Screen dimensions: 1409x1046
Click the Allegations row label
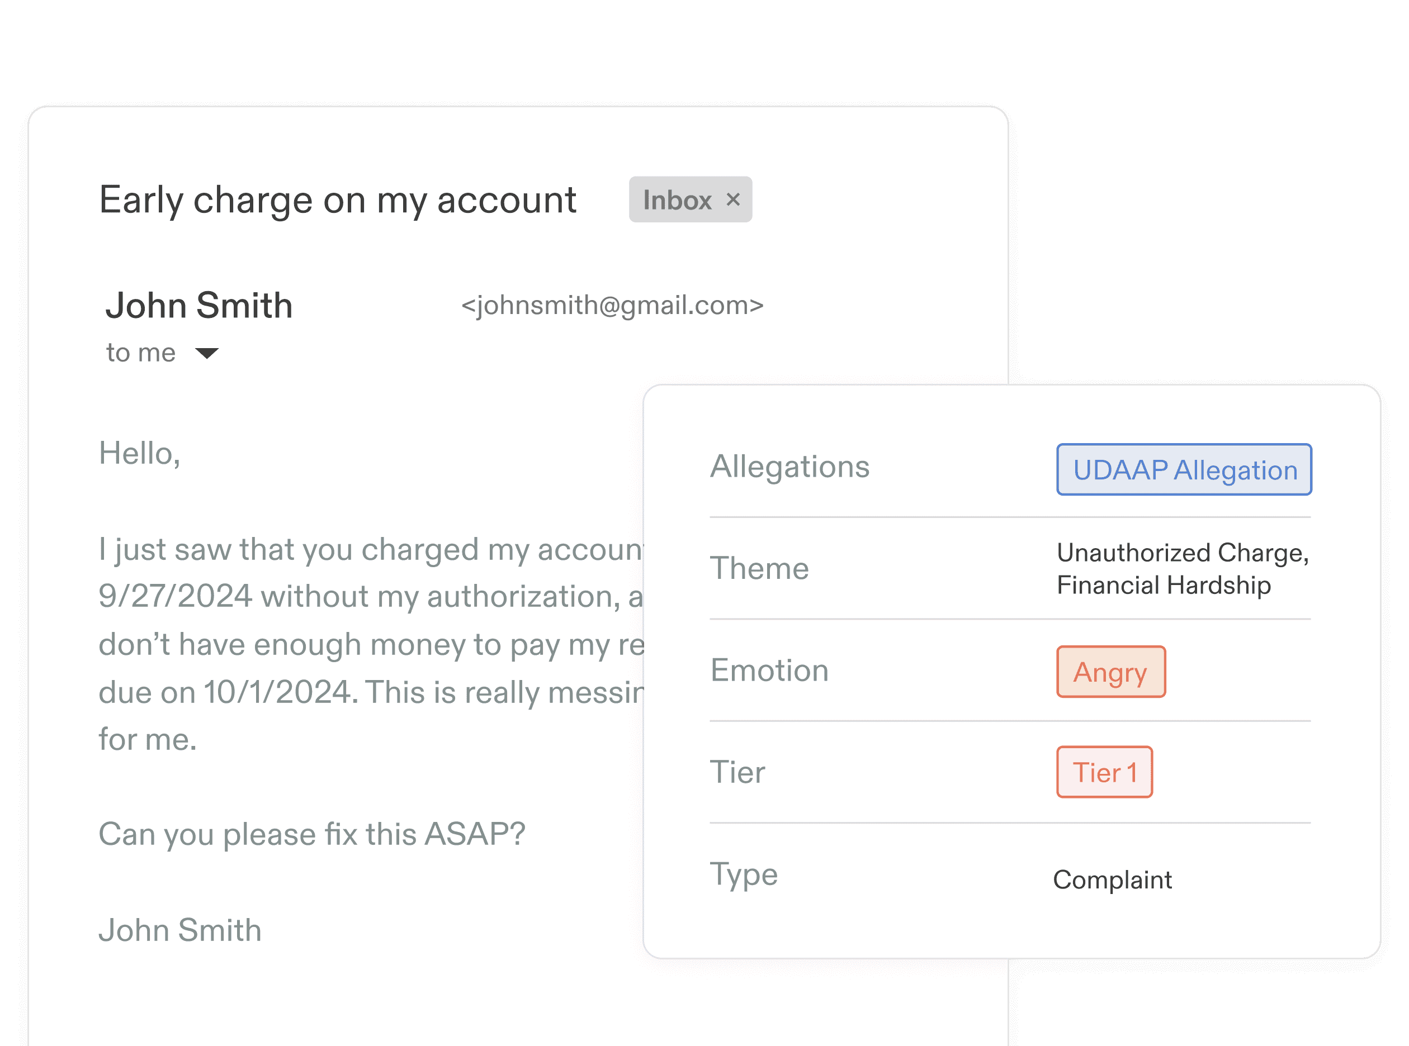point(789,467)
